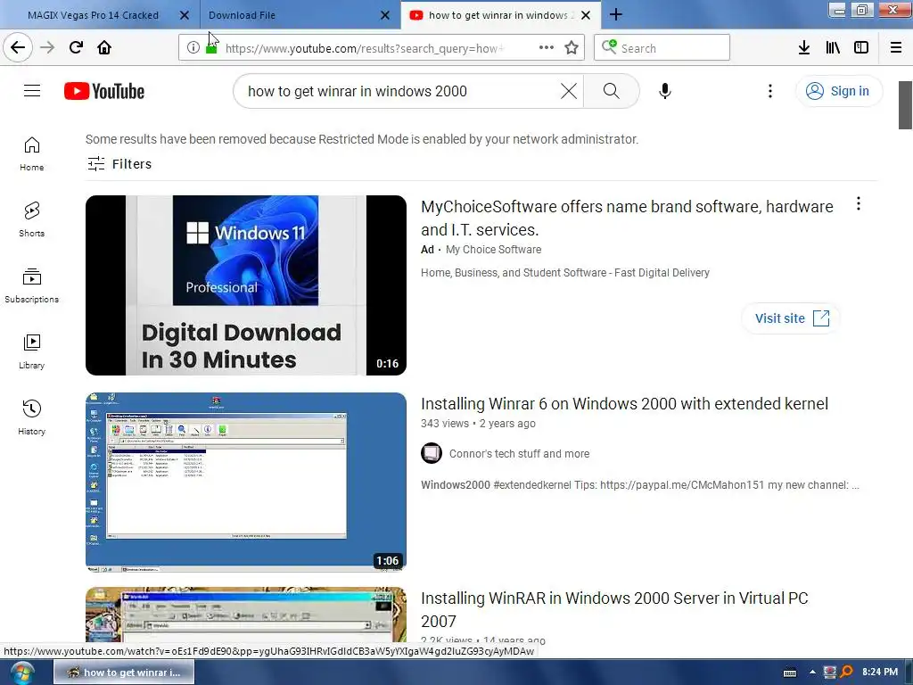Submit the YouTube search with magnifier button
Screen dimensions: 913x685
(x=611, y=91)
